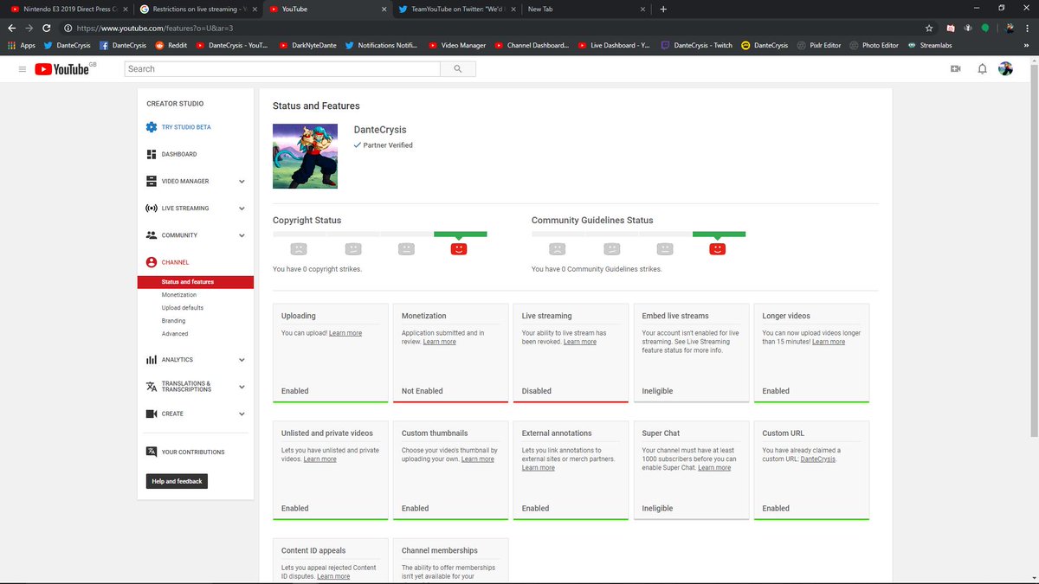This screenshot has width=1039, height=584.
Task: Open the Pixlr Editor bookmark
Action: [x=818, y=45]
